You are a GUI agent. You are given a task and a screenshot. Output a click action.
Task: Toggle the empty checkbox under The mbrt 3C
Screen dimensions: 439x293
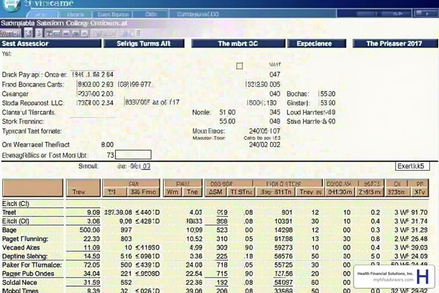(x=240, y=66)
